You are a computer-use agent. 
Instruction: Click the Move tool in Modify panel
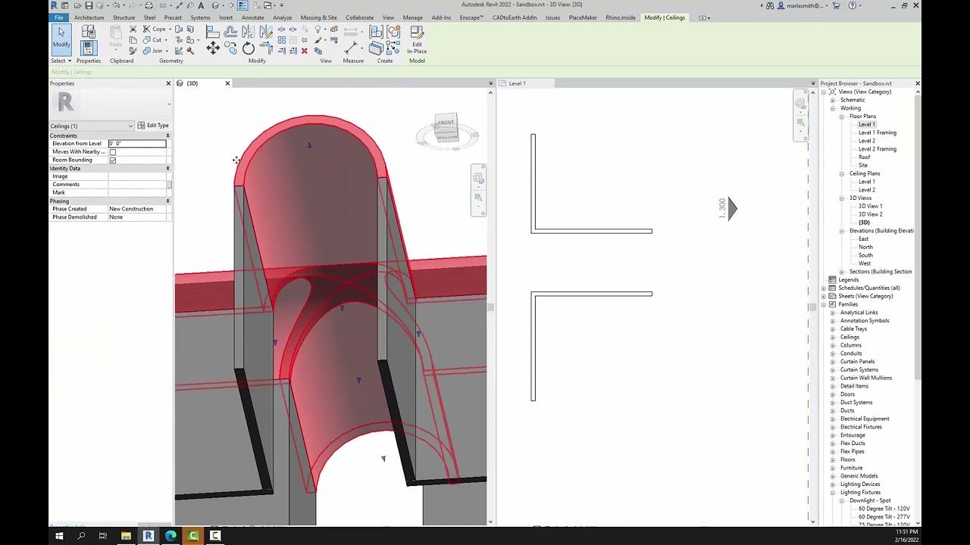coord(213,49)
